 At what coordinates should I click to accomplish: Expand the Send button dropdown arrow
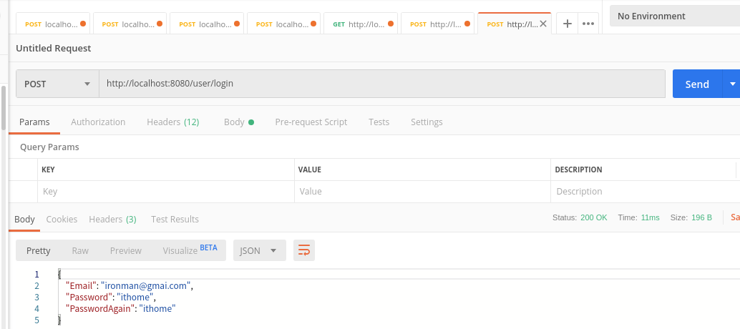click(732, 84)
